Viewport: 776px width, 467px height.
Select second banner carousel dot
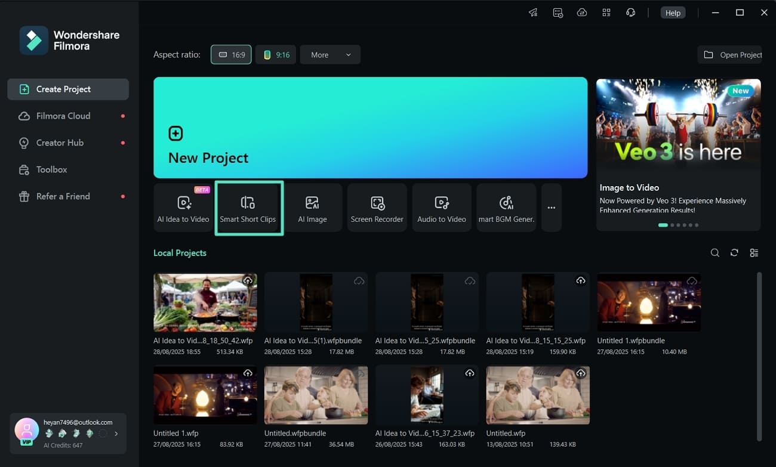pyautogui.click(x=672, y=225)
